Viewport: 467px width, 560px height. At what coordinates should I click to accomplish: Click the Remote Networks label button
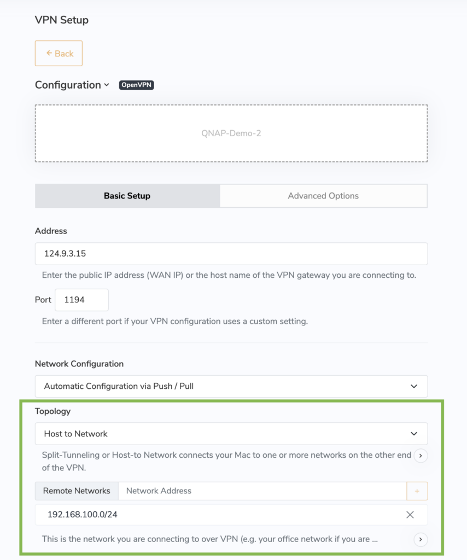[76, 491]
